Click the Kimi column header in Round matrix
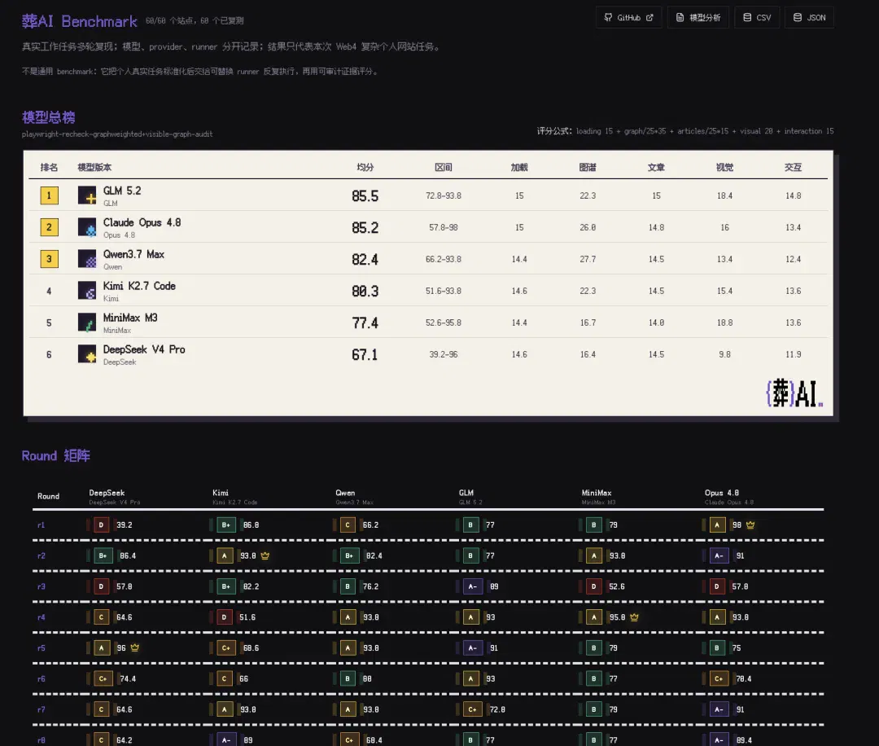The width and height of the screenshot is (879, 746). pos(221,493)
